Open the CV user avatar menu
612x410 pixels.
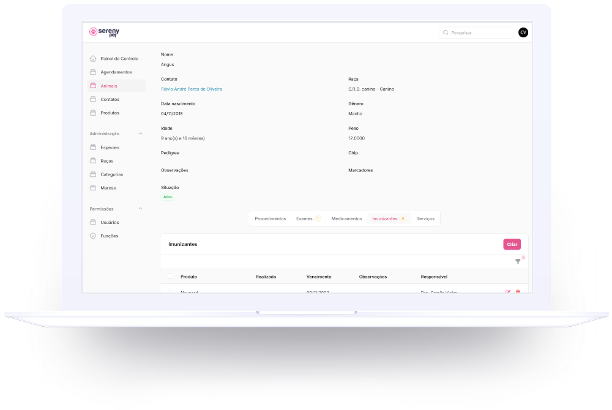click(x=523, y=32)
